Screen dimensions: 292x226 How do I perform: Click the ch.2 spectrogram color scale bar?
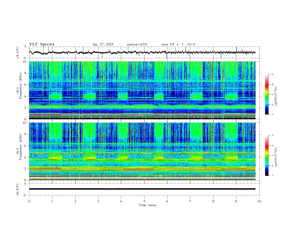267,155
